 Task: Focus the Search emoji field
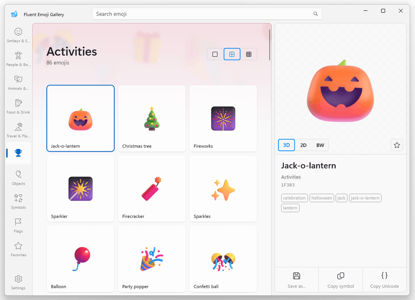[x=207, y=14]
